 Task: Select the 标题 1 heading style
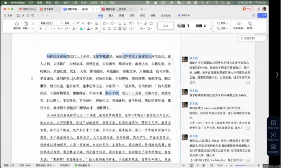(183, 26)
